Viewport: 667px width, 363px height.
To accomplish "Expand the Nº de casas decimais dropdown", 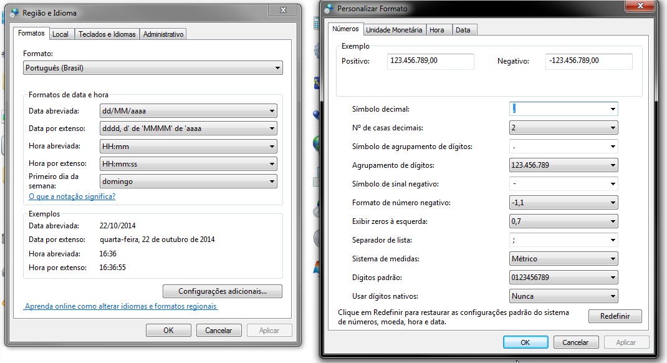I will tap(564, 128).
